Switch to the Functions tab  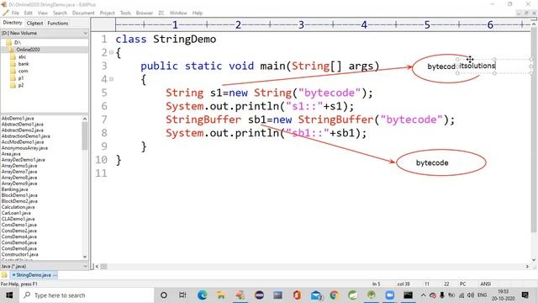pyautogui.click(x=58, y=23)
